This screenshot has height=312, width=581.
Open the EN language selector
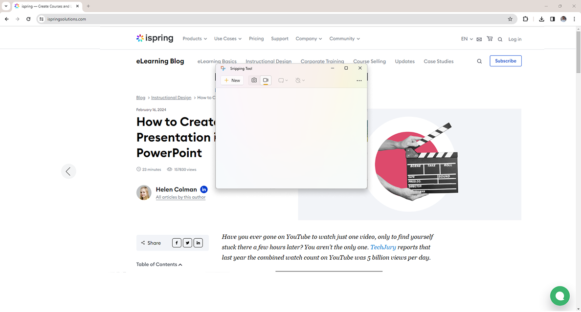pyautogui.click(x=467, y=39)
